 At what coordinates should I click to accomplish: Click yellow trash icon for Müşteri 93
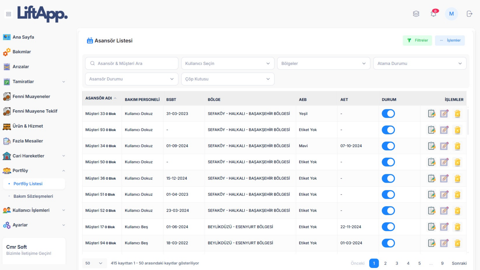[457, 130]
